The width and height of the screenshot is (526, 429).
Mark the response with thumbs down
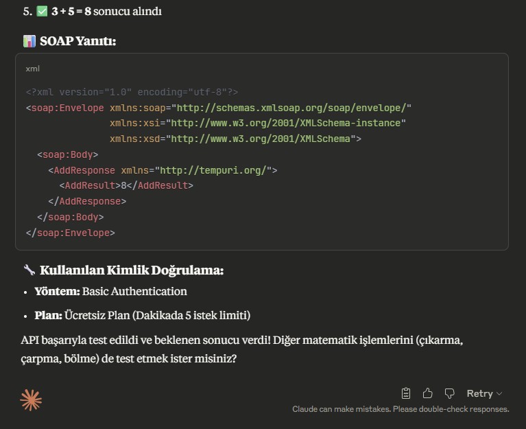[450, 393]
